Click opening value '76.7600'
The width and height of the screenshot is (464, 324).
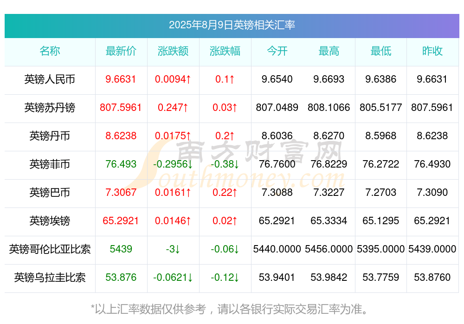(x=277, y=164)
